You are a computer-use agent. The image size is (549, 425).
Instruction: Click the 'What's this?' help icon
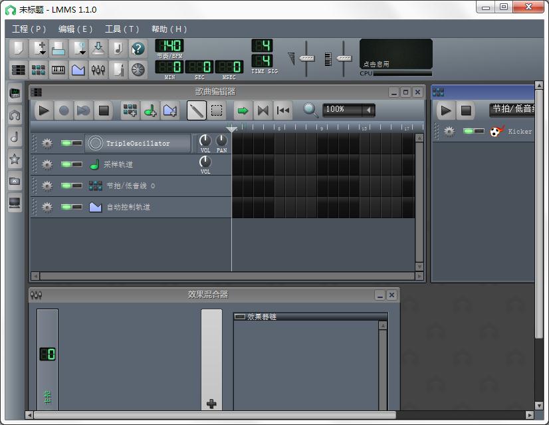pyautogui.click(x=137, y=47)
